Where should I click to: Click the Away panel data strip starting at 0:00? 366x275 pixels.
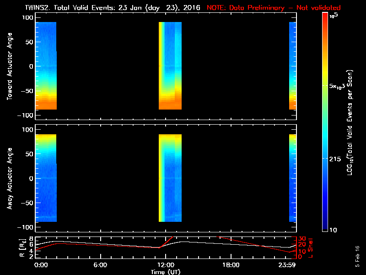pyautogui.click(x=46, y=178)
